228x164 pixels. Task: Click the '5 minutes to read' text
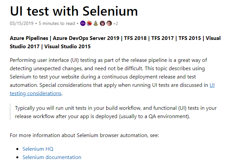pos(57,23)
